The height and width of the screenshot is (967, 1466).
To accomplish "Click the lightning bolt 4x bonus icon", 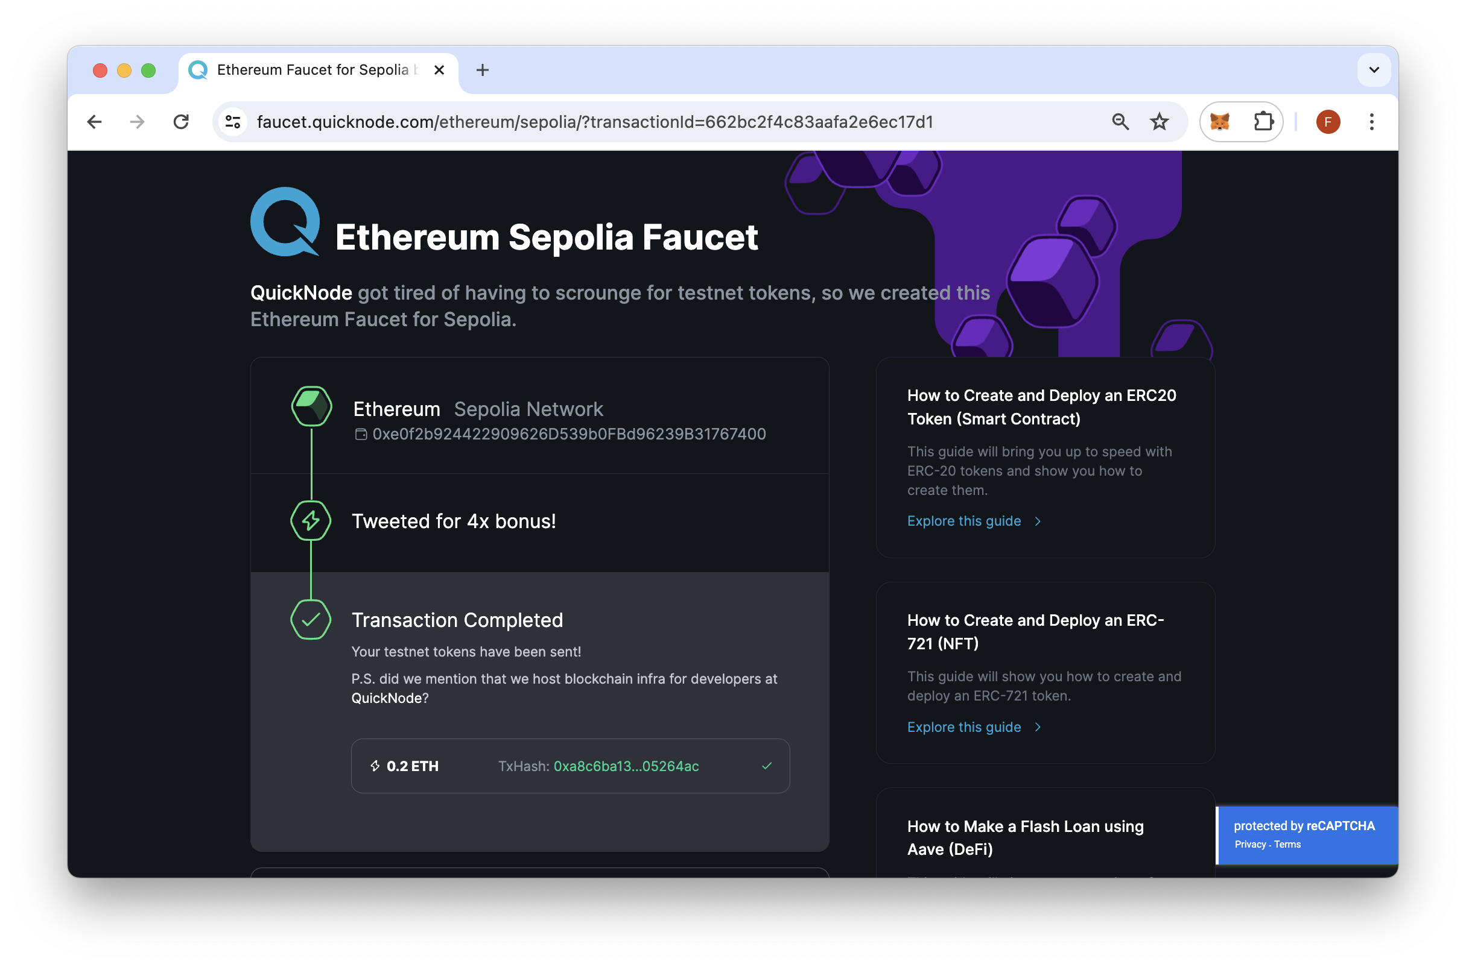I will point(311,520).
